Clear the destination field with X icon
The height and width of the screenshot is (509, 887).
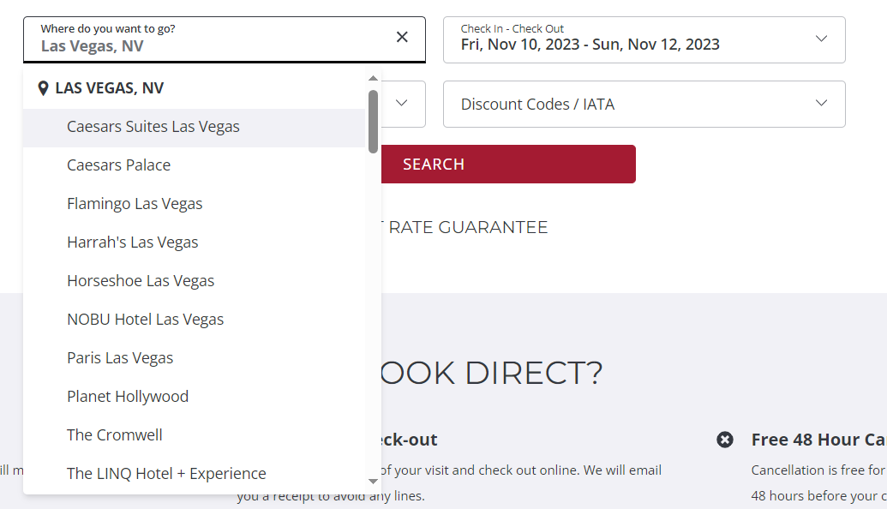click(402, 37)
